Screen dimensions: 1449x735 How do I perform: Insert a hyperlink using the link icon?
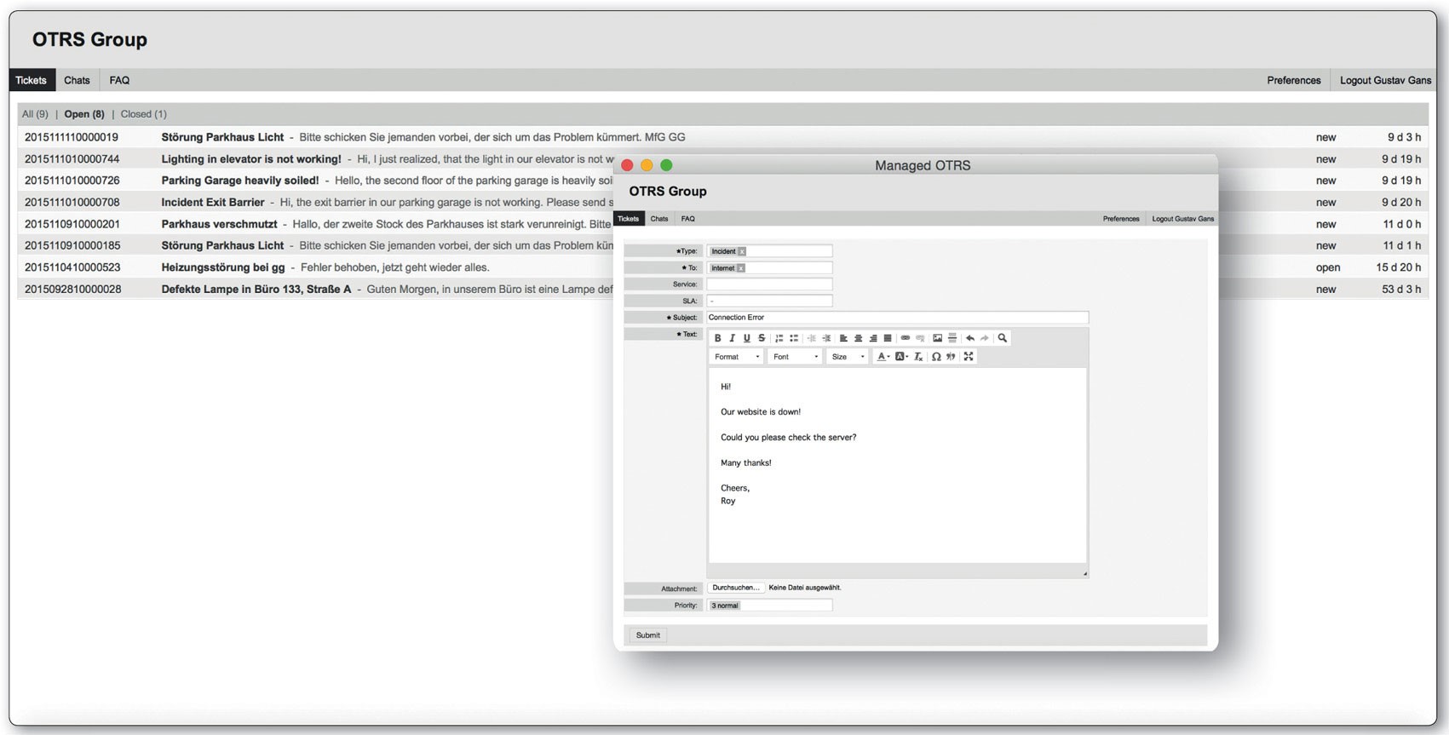(905, 338)
